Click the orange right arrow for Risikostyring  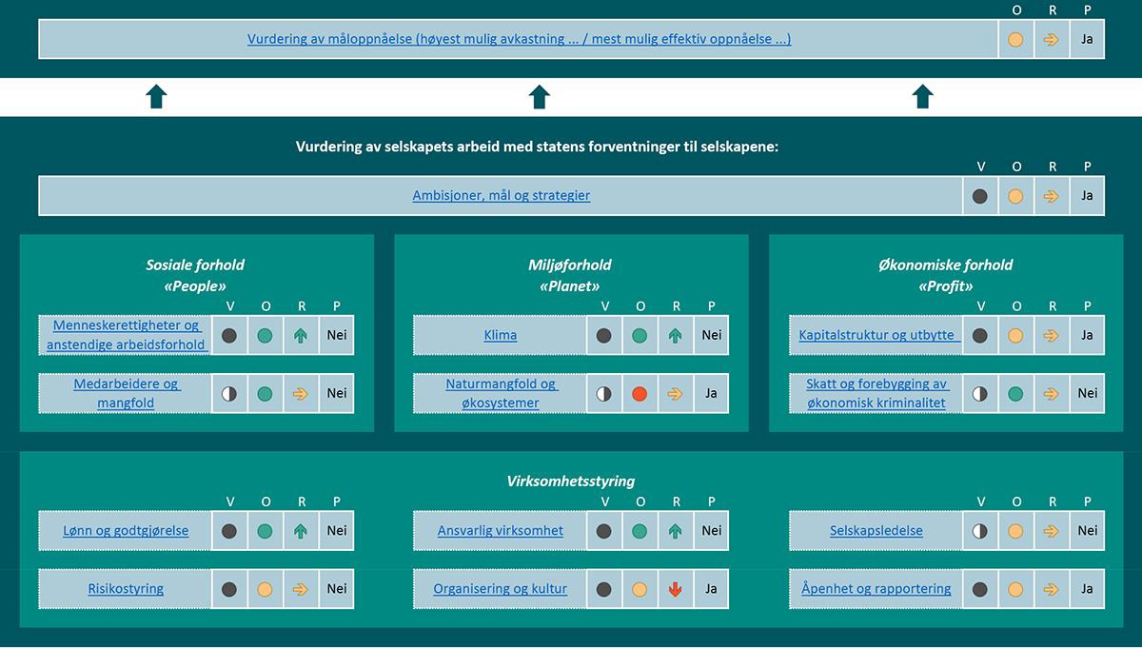pos(301,589)
